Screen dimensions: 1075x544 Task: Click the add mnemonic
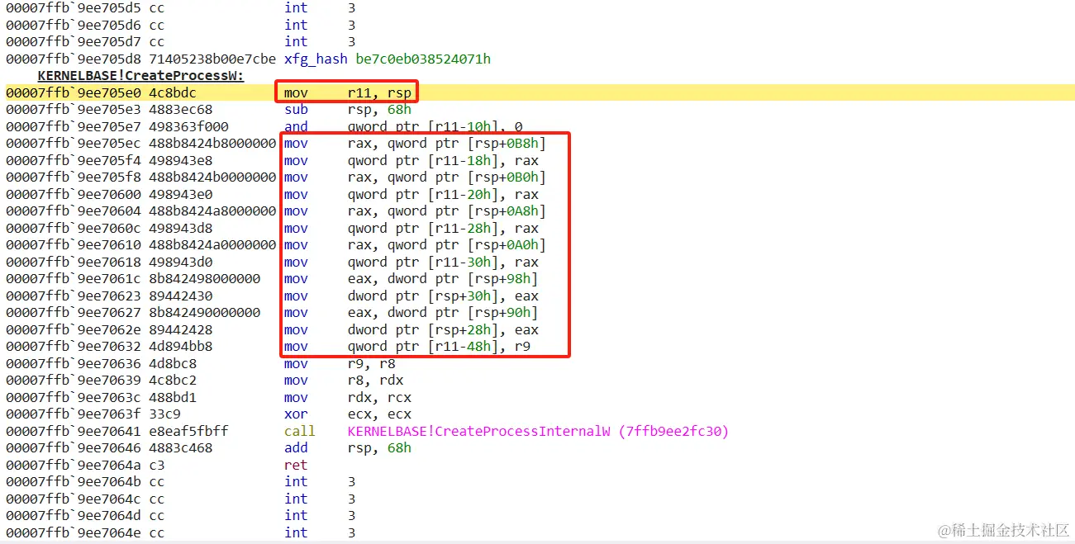[x=296, y=448]
